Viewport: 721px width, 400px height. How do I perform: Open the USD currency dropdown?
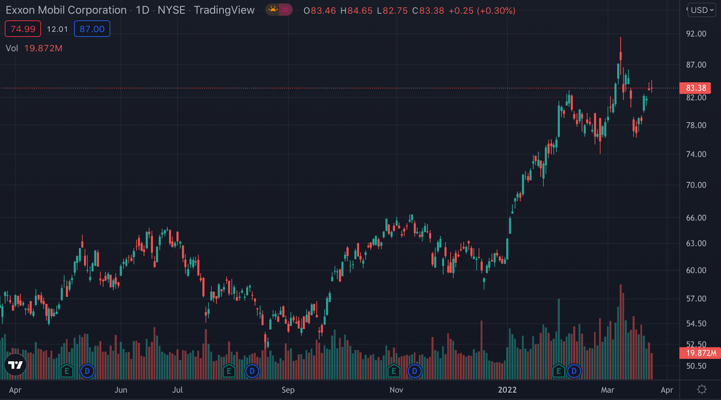pos(702,10)
